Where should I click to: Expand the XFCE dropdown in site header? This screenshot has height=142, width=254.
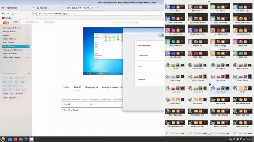click(x=16, y=22)
